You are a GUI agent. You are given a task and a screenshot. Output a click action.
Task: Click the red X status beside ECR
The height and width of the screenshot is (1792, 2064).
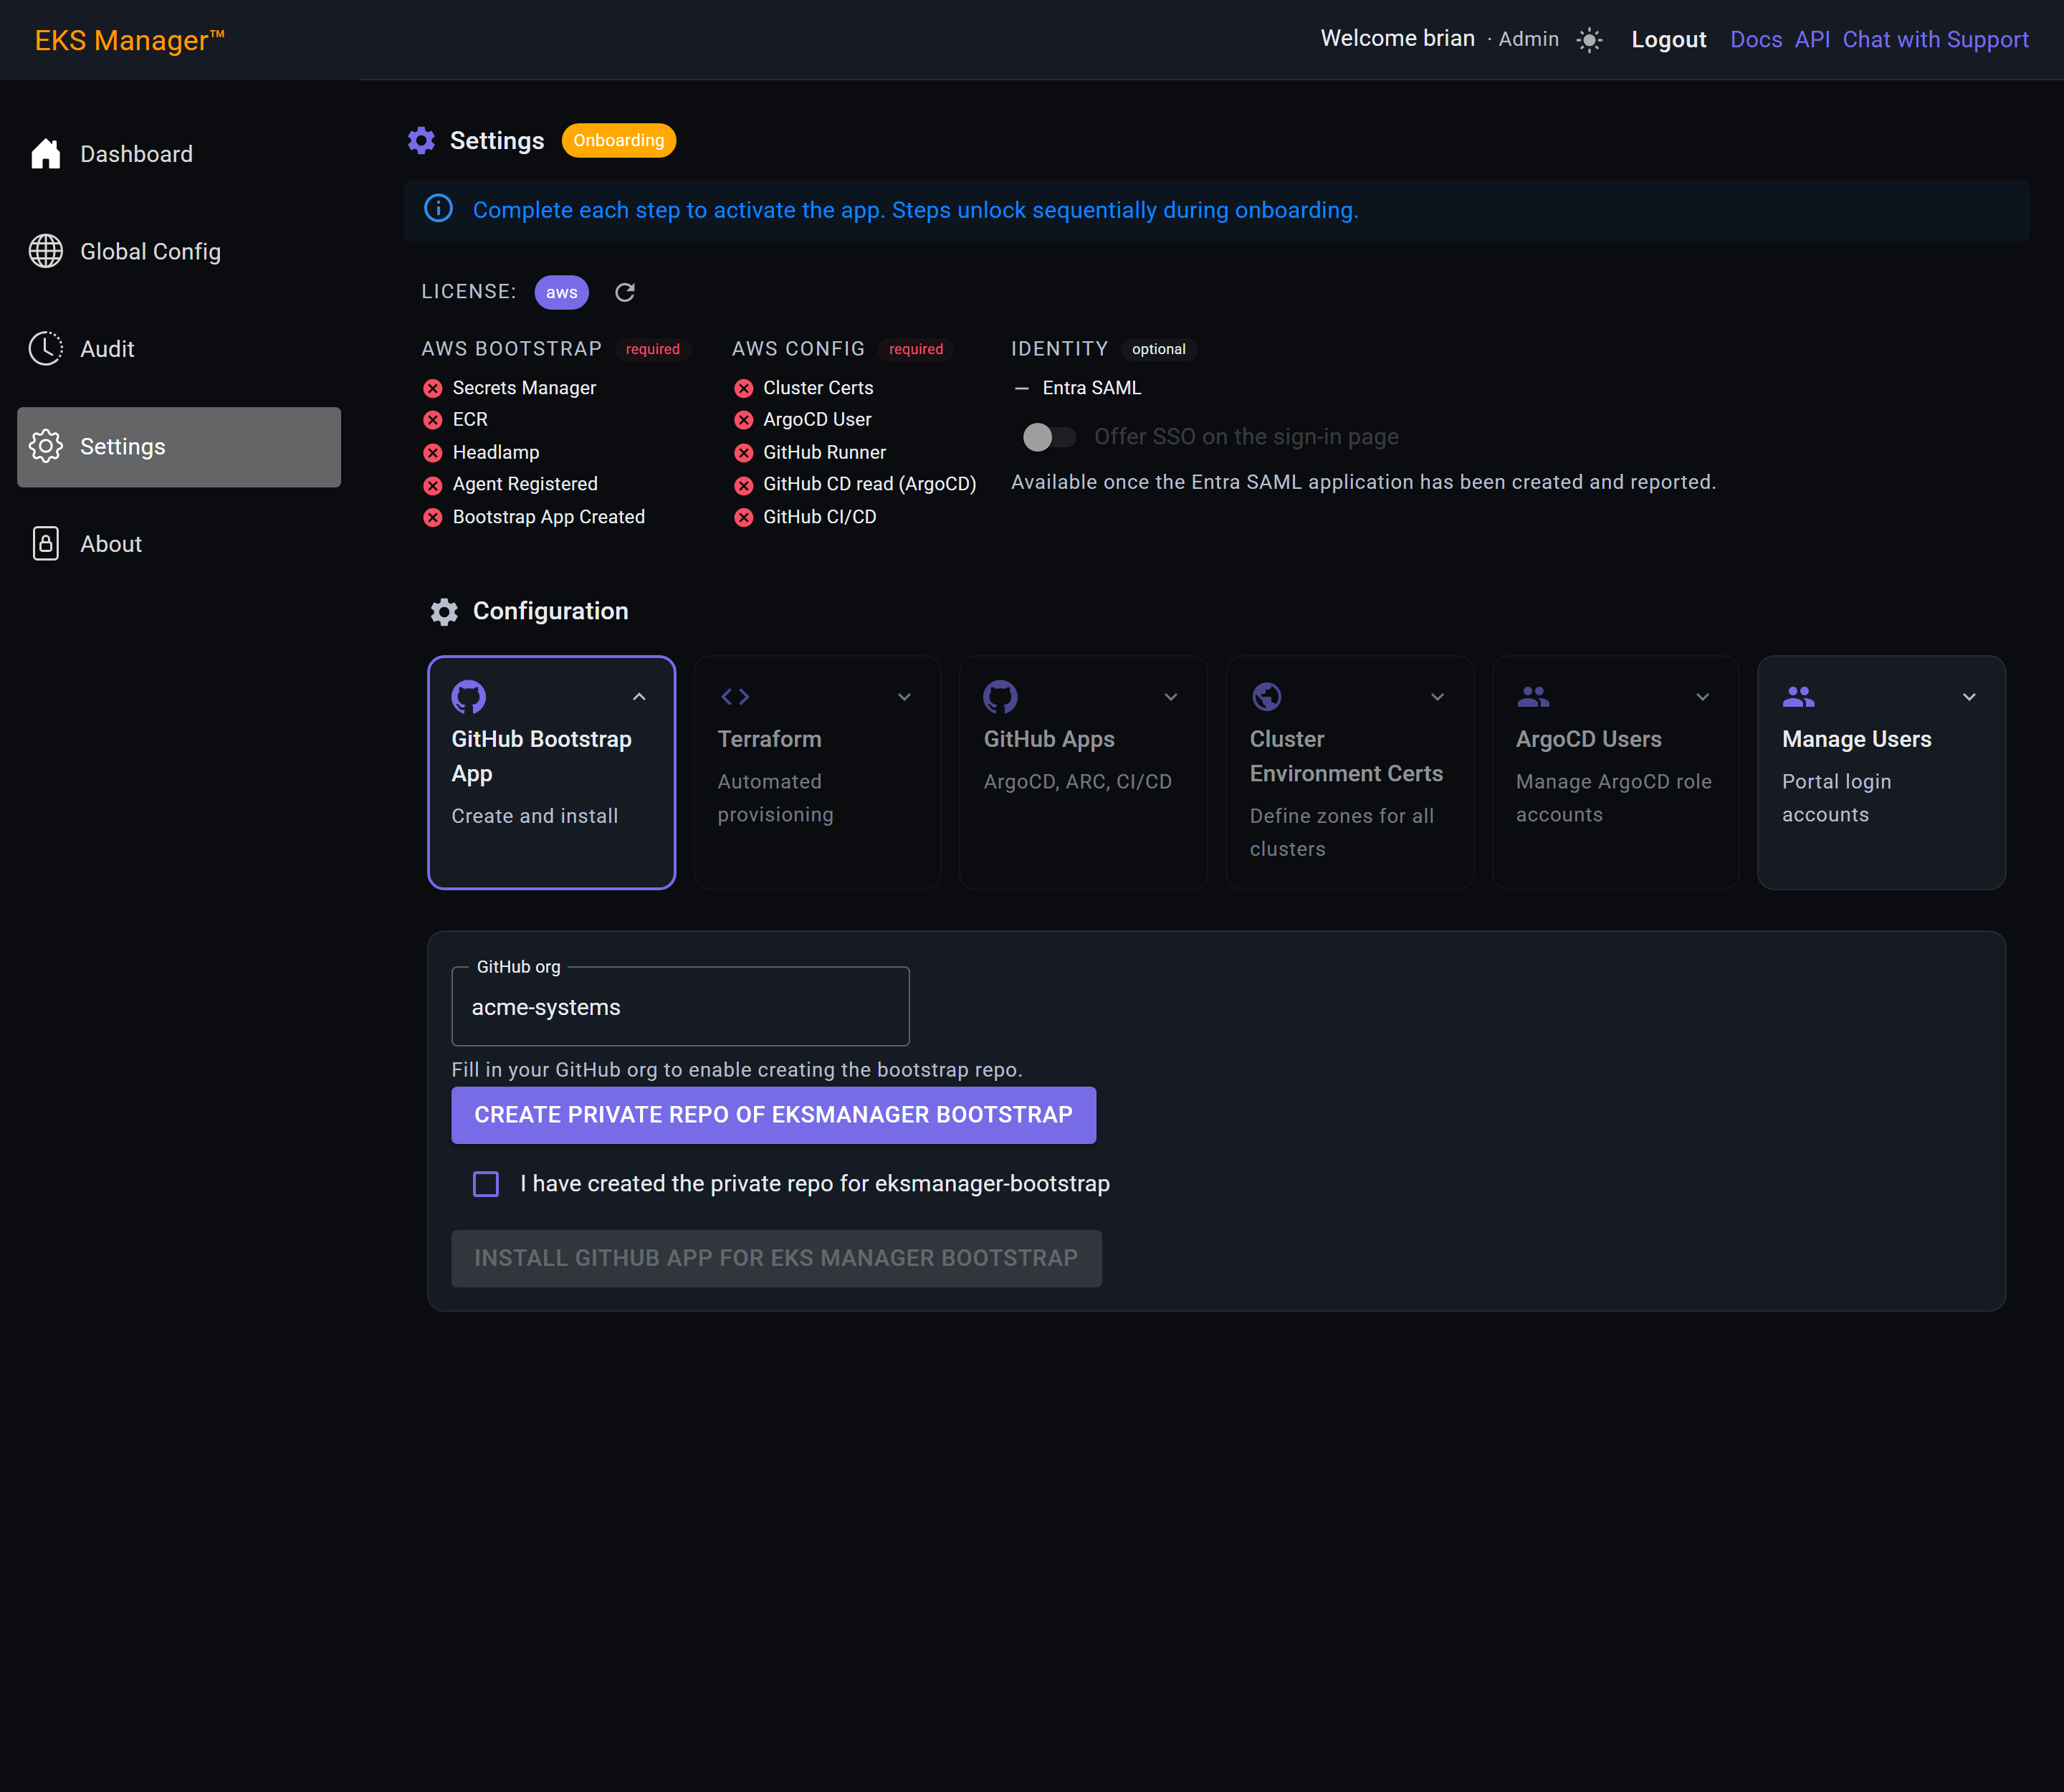coord(433,420)
